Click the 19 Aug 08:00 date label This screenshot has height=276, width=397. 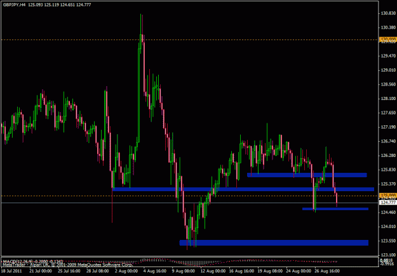(x=270, y=271)
